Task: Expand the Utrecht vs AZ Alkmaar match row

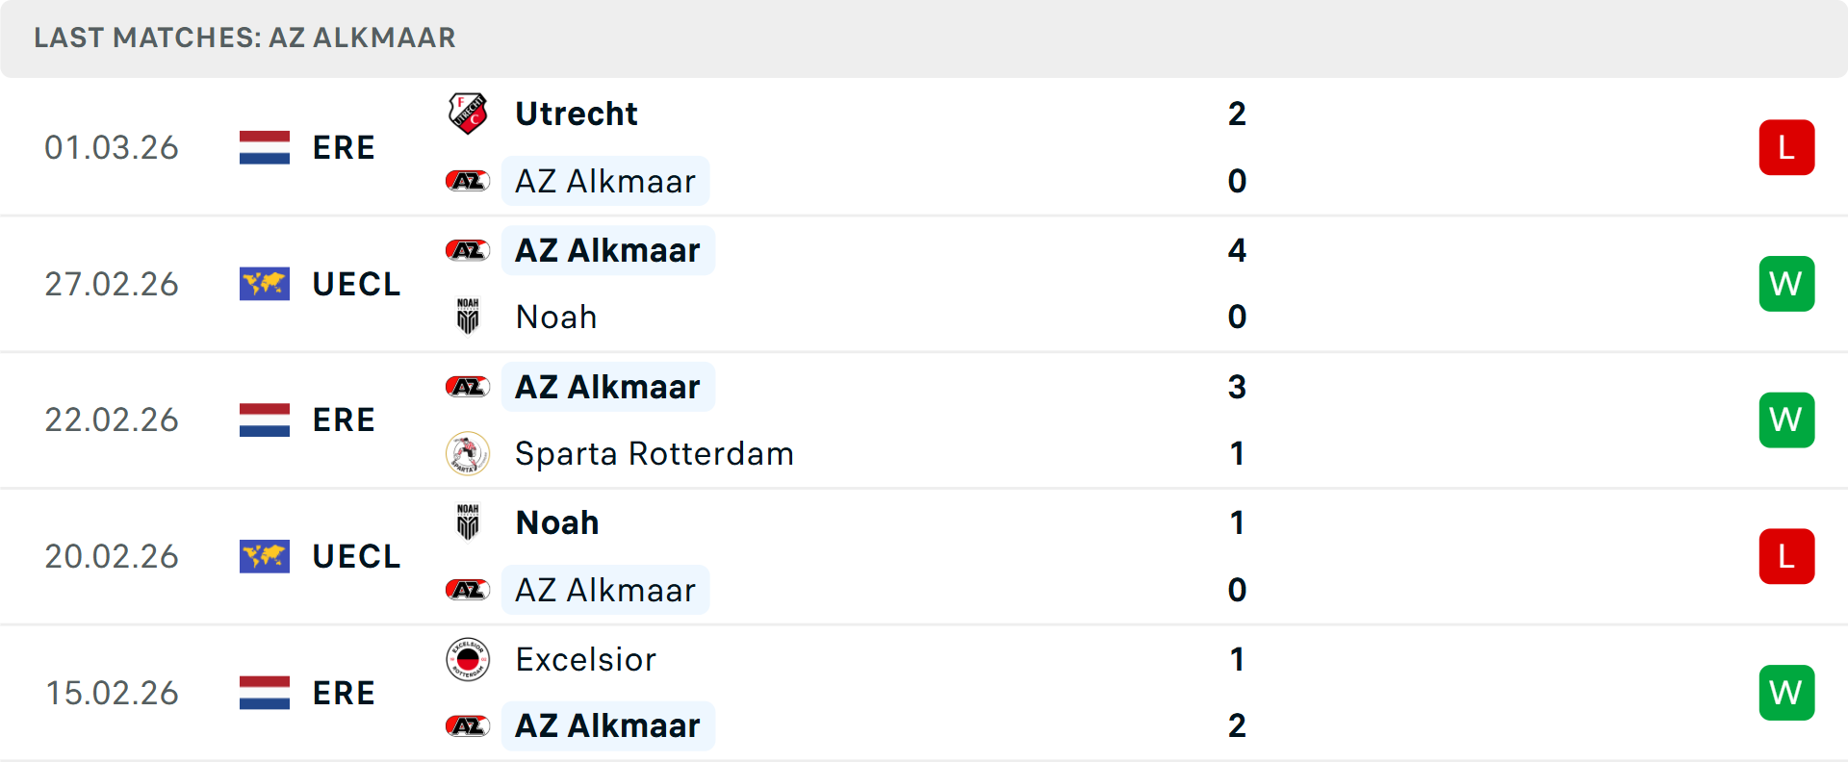Action: pos(962,146)
